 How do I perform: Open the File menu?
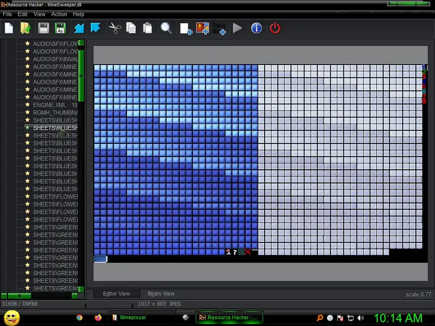click(x=7, y=14)
